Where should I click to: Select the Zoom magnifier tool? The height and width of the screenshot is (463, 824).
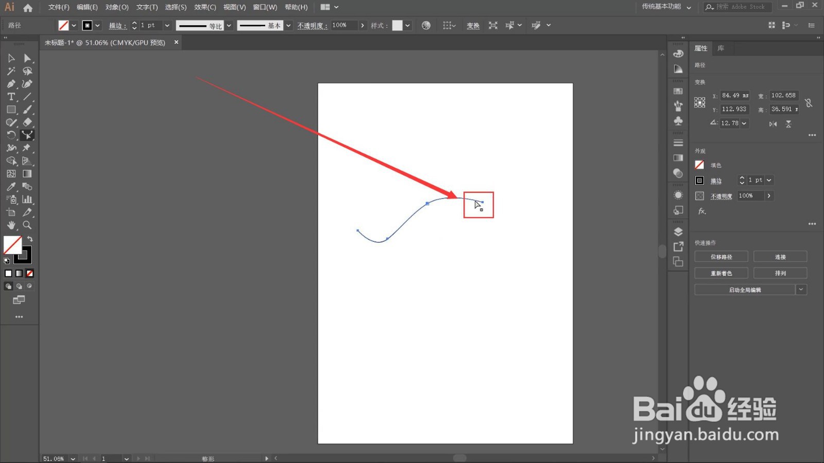27,225
